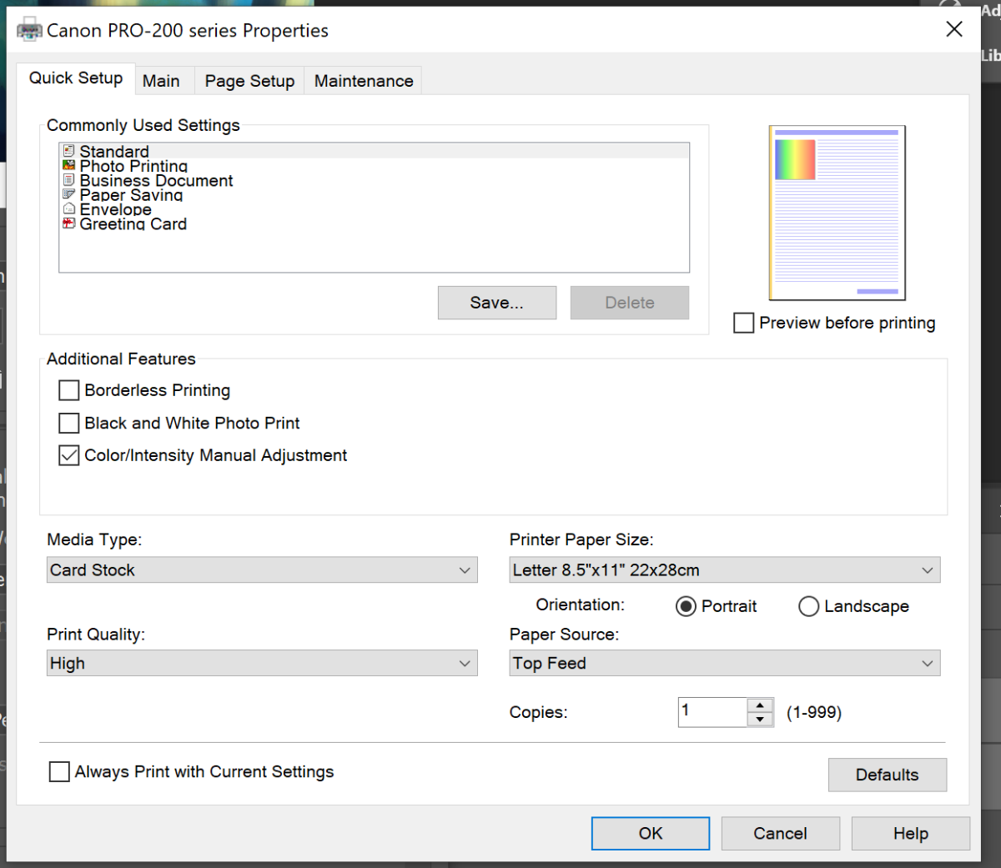Click the Photo Printing profile icon

[69, 165]
